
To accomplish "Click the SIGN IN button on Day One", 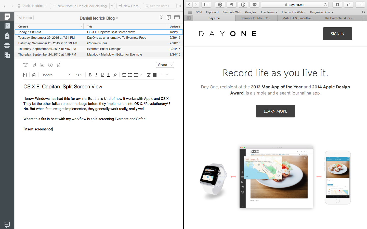I will (x=337, y=33).
